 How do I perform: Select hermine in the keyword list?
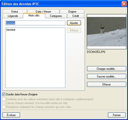[x=11, y=30]
